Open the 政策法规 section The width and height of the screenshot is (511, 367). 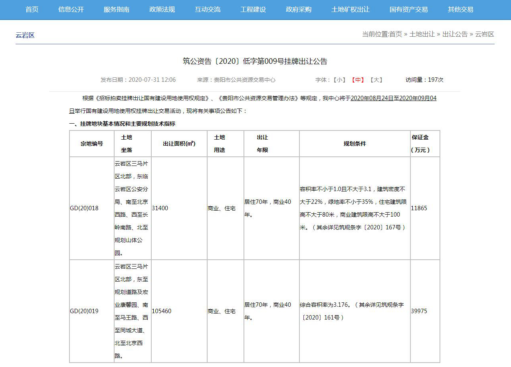tap(162, 10)
